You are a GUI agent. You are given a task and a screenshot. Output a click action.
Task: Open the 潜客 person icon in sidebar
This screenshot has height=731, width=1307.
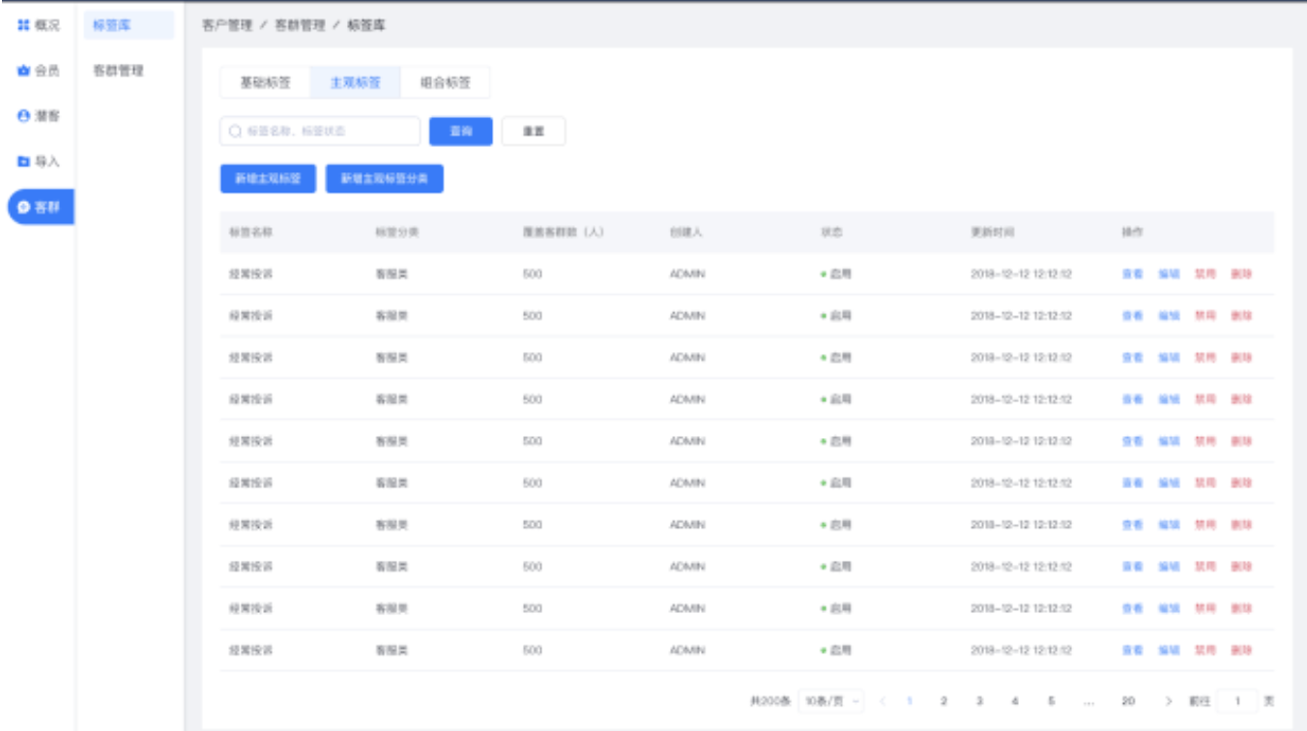pyautogui.click(x=23, y=116)
